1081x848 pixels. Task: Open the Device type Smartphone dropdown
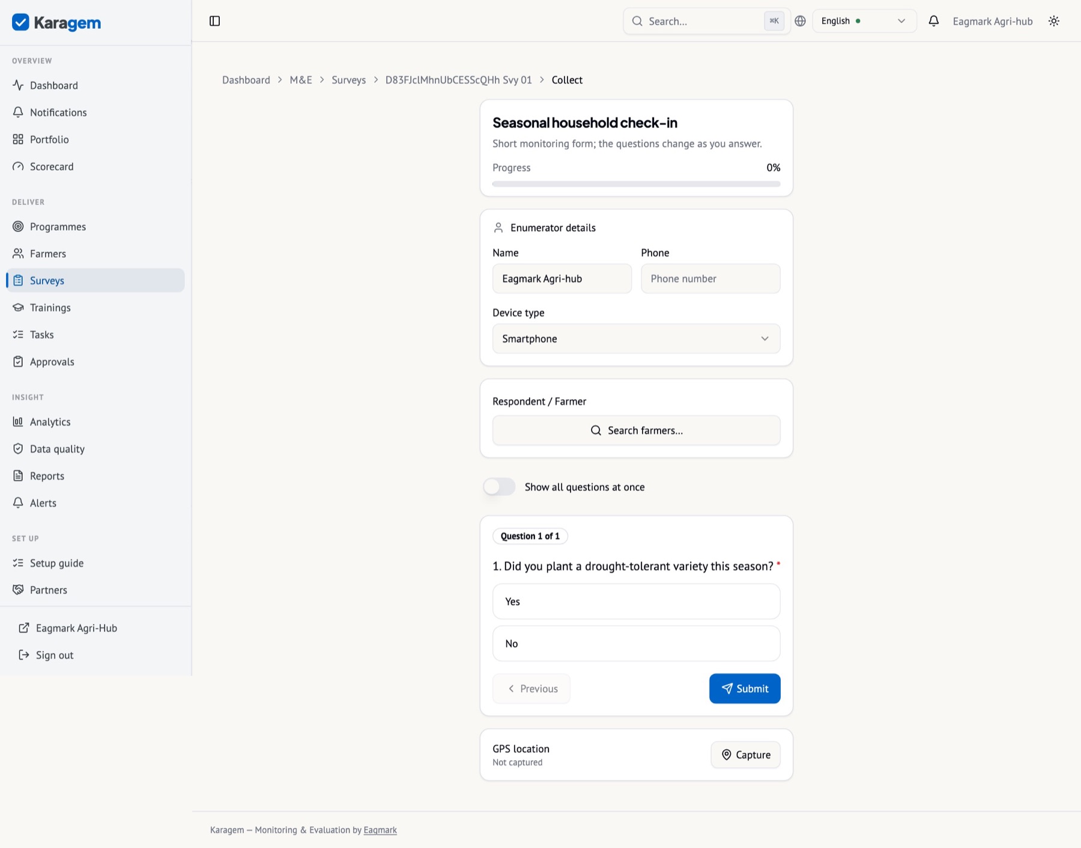636,339
